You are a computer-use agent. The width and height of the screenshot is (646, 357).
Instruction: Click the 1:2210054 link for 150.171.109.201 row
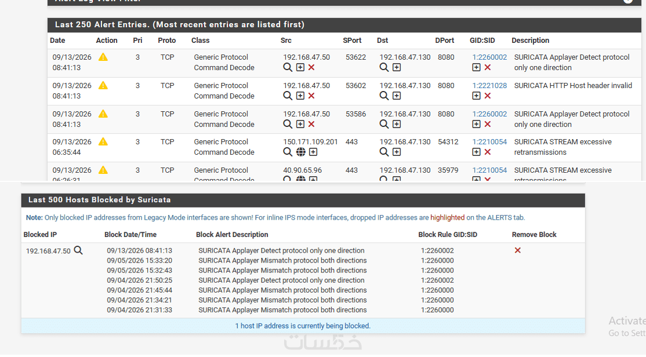[x=489, y=141]
